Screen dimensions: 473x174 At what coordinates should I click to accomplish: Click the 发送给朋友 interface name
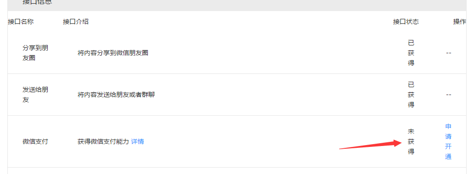(x=35, y=95)
